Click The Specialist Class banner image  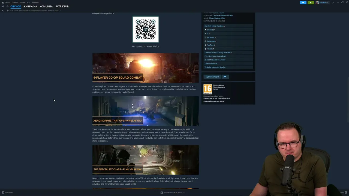(146, 160)
